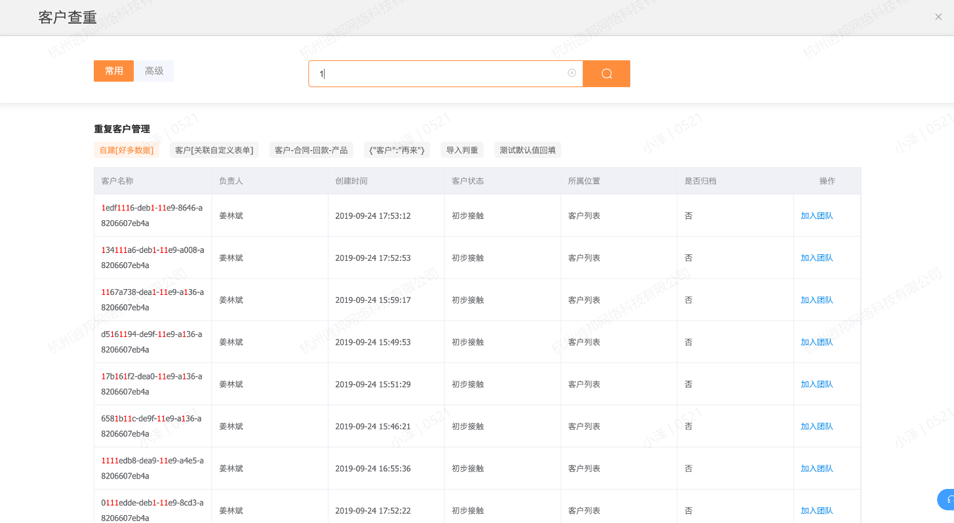
Task: Click 客户列表 location in the 1167a738-dea1 row
Action: tap(584, 300)
